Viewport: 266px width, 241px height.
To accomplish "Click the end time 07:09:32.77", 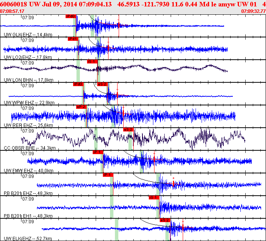I will (x=254, y=11).
